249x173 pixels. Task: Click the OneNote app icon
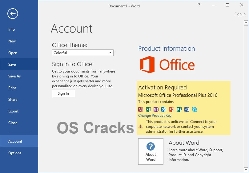coord(156,109)
